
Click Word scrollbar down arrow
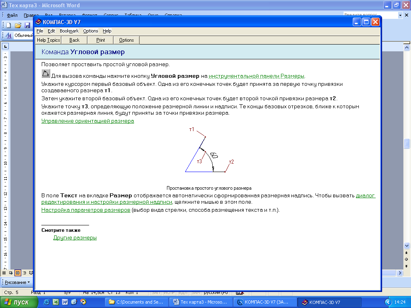407,246
